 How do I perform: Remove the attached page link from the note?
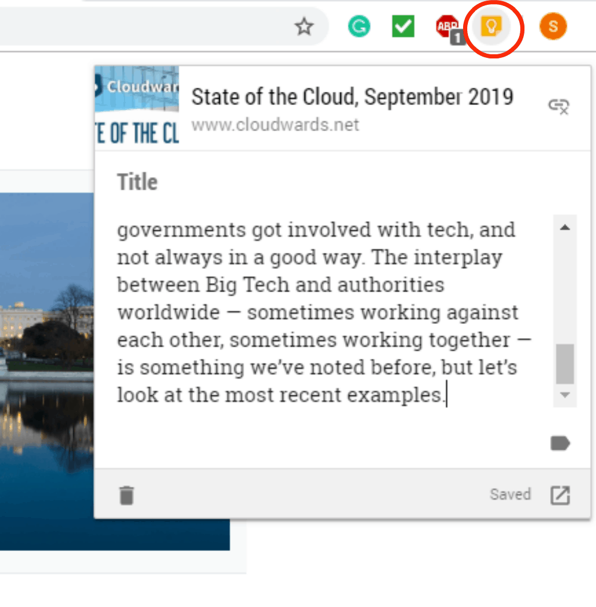pyautogui.click(x=559, y=106)
